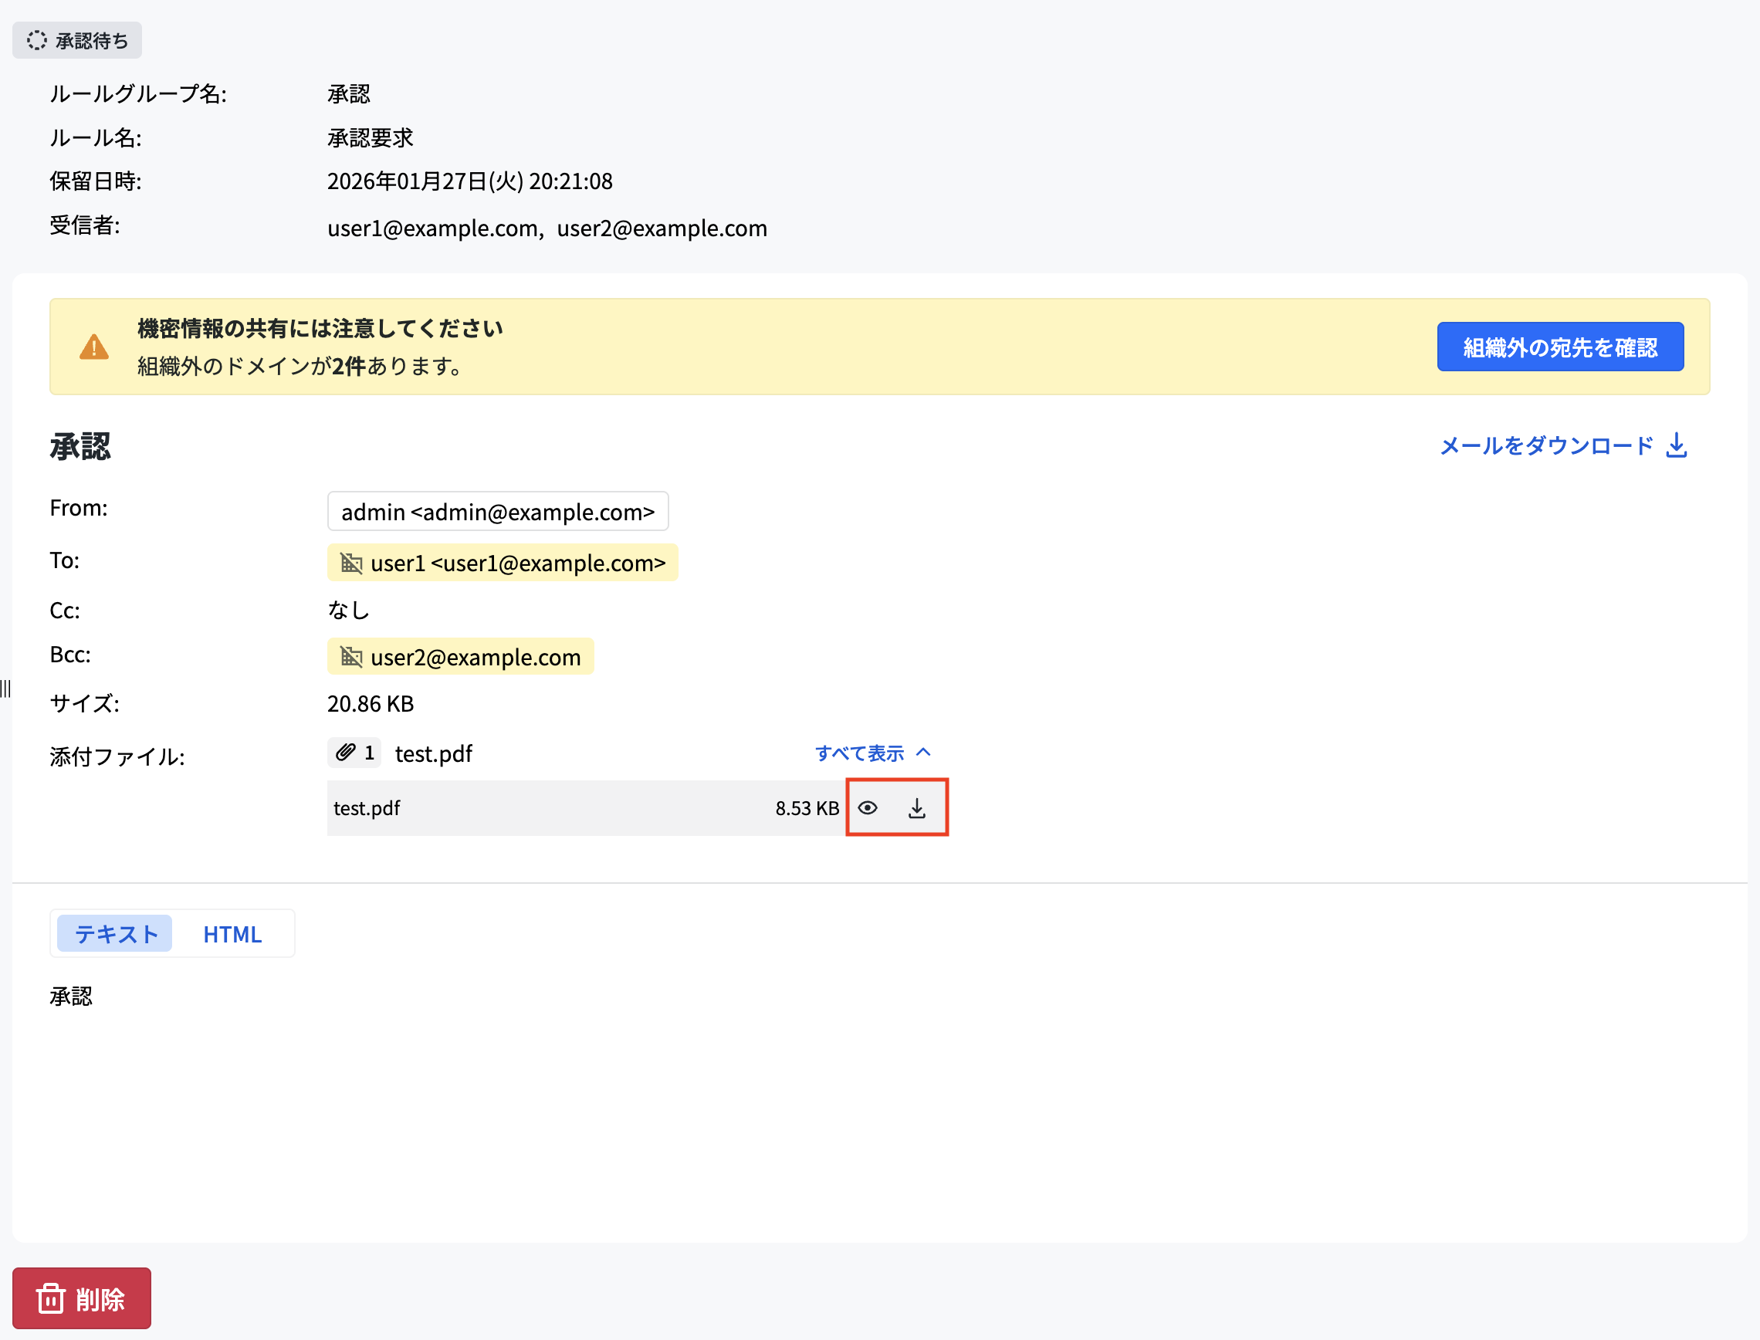Download the test.pdf attachment via its icon

pyautogui.click(x=917, y=808)
